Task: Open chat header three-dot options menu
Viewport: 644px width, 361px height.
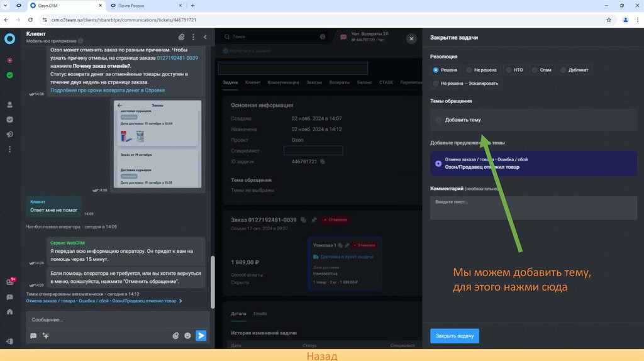Action: pyautogui.click(x=194, y=37)
